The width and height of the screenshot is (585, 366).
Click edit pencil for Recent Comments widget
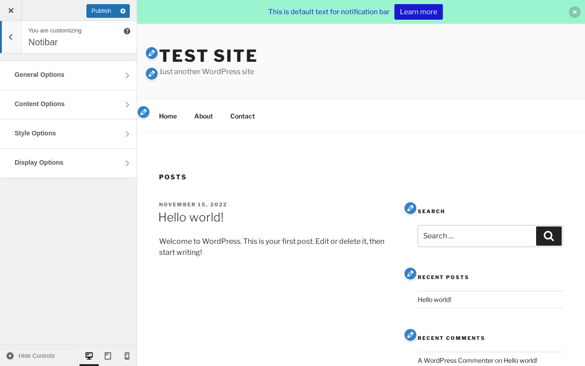pos(410,335)
